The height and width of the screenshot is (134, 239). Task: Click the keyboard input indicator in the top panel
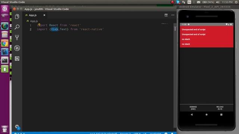pyautogui.click(x=189, y=2)
